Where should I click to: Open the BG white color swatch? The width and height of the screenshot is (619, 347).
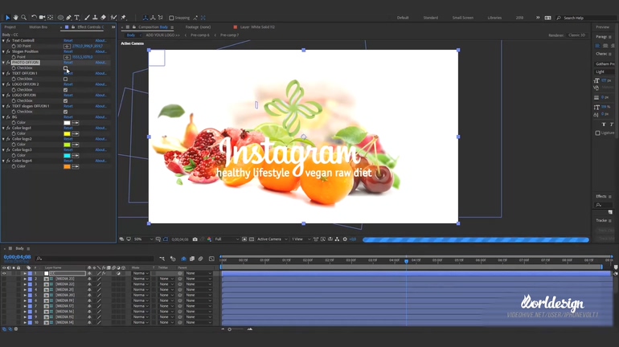click(67, 123)
